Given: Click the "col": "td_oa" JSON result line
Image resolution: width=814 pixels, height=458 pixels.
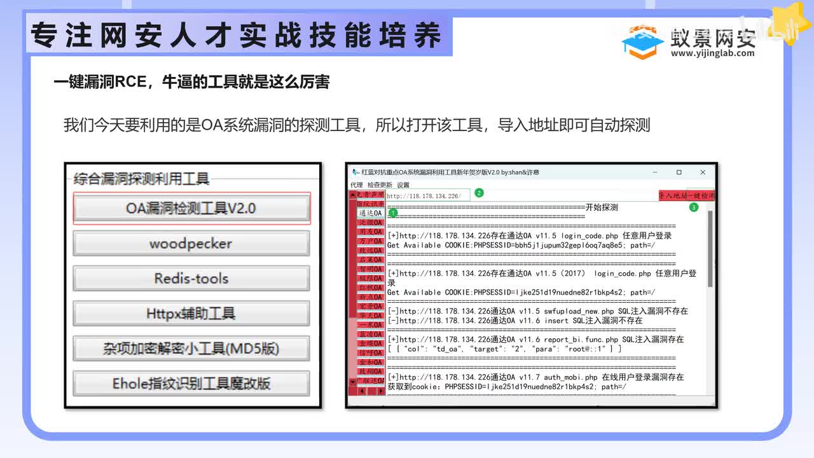Looking at the screenshot, I should [x=504, y=349].
